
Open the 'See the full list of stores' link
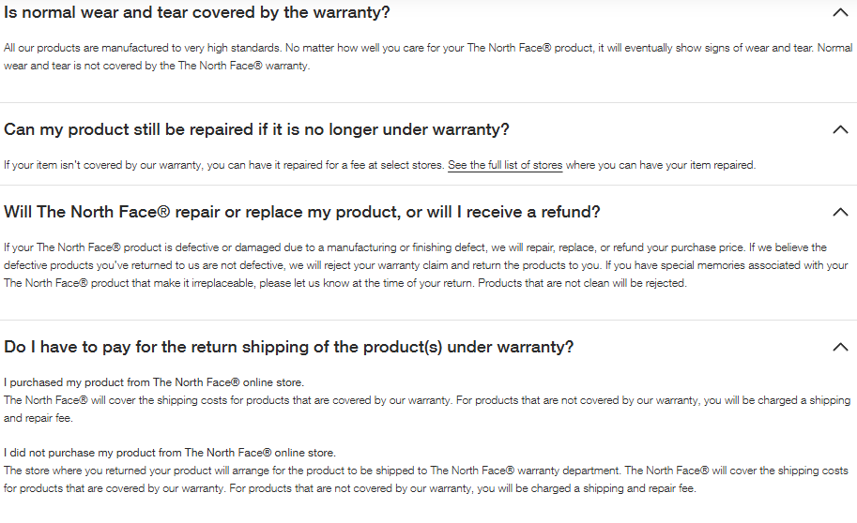pyautogui.click(x=505, y=165)
